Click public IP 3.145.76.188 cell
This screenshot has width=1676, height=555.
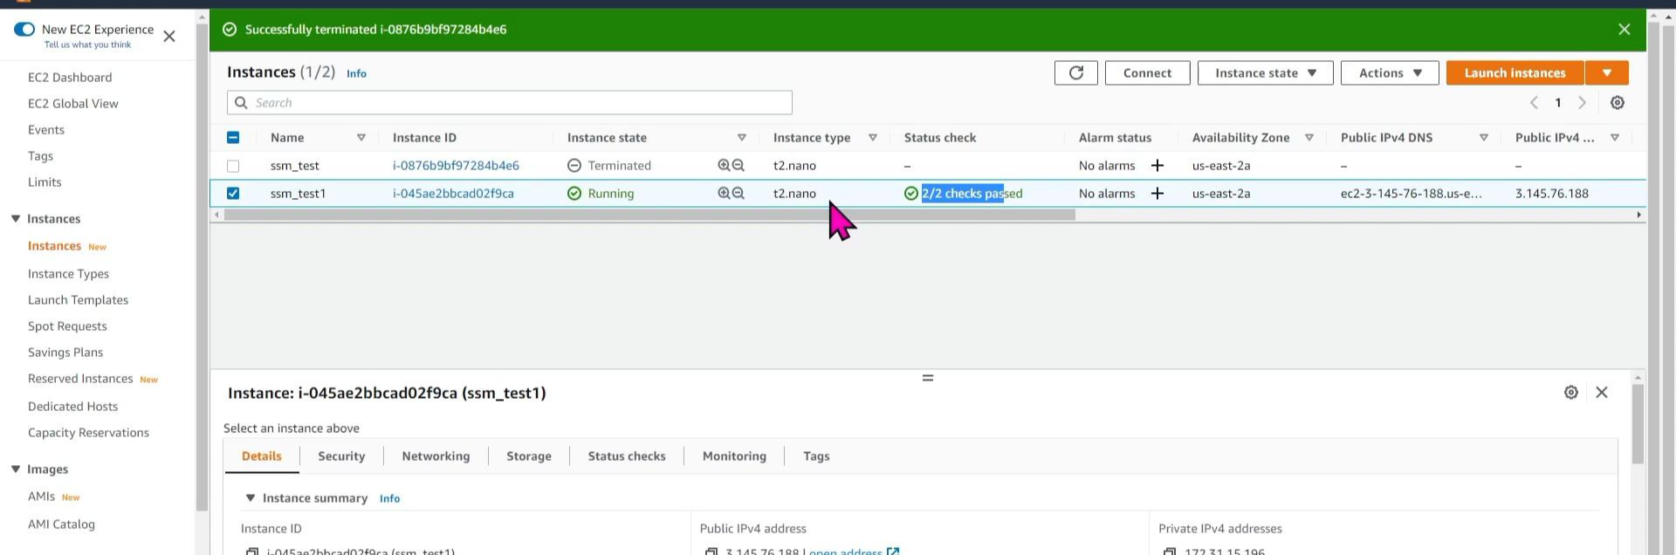tap(1551, 194)
